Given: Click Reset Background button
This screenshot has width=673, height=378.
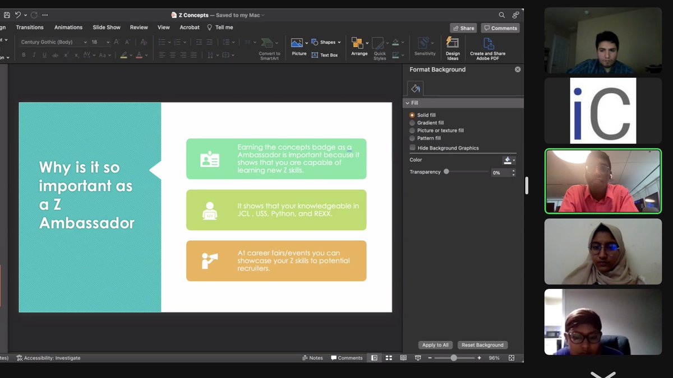Looking at the screenshot, I should coord(482,345).
